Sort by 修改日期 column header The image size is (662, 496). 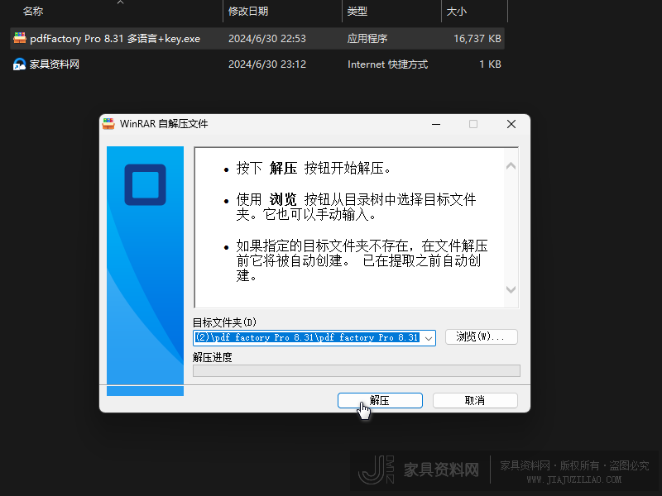(248, 11)
